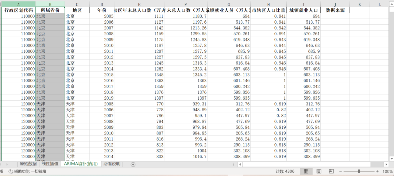394x176 pixels.
Task: Click the 年份 header cell
Action: pyautogui.click(x=102, y=10)
